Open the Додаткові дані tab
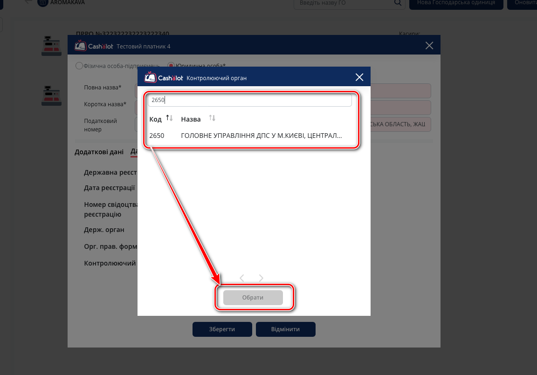537x375 pixels. pos(99,151)
